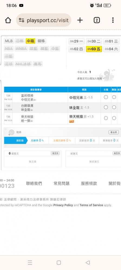Tap the Android back triangle button
This screenshot has width=121, height=270.
tap(88, 262)
